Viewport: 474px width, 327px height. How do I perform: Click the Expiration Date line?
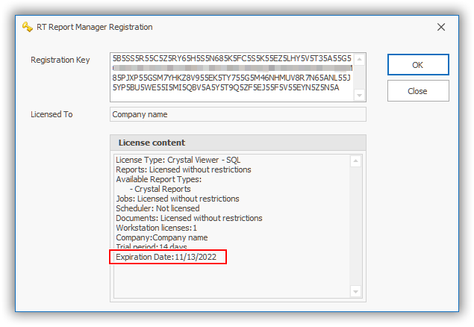170,258
